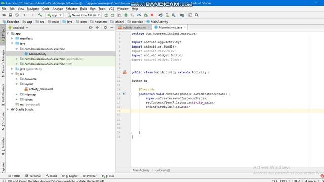
Task: Select com.houssem.lahiani.exercice (androidTest) package
Action: pos(54,59)
